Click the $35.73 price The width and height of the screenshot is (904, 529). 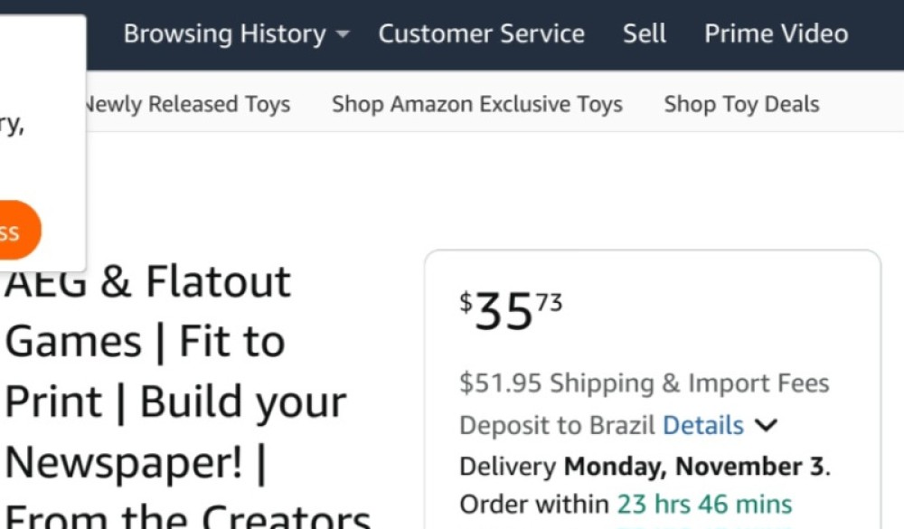(510, 311)
